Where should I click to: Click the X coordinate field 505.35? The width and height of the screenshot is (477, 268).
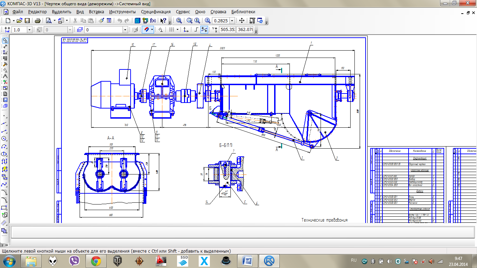point(227,30)
